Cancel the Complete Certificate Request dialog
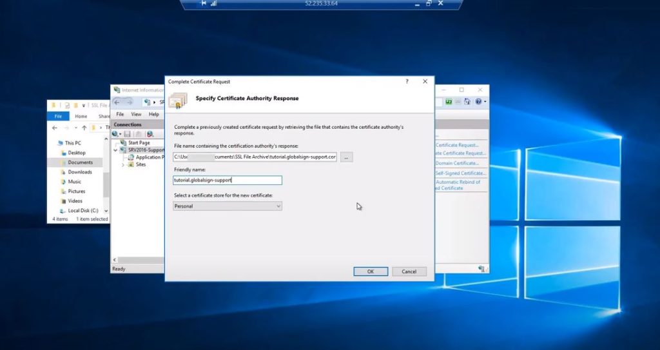The height and width of the screenshot is (350, 660). click(x=409, y=271)
